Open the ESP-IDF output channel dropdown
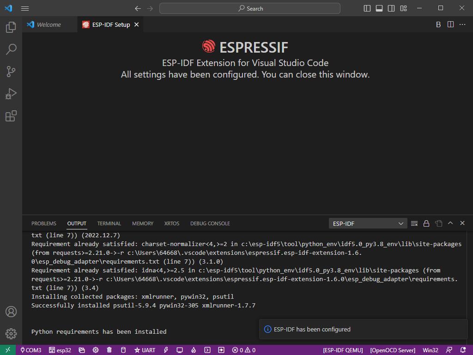473x355 pixels. point(368,223)
